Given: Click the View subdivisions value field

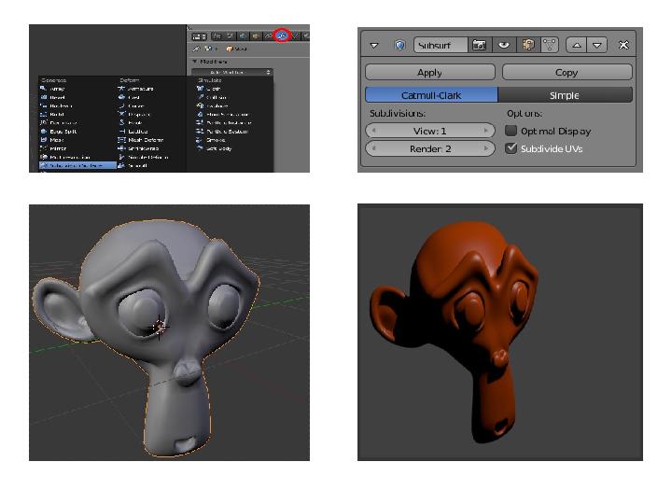Looking at the screenshot, I should [430, 132].
